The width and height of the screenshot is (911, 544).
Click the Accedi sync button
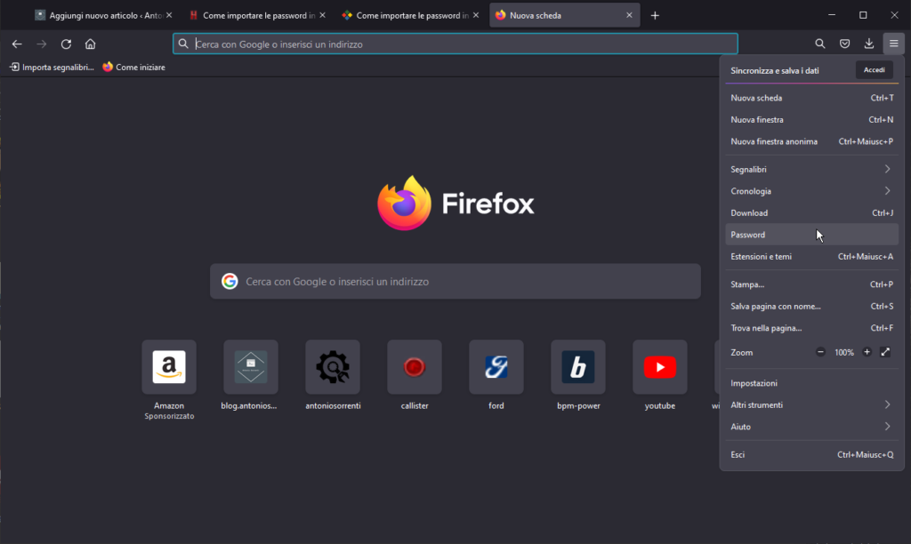pos(874,70)
